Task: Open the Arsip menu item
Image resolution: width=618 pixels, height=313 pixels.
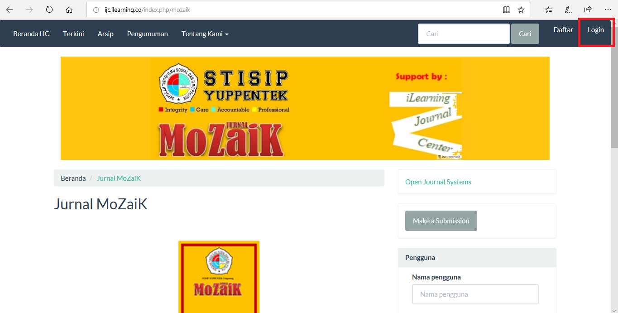Action: [x=105, y=34]
